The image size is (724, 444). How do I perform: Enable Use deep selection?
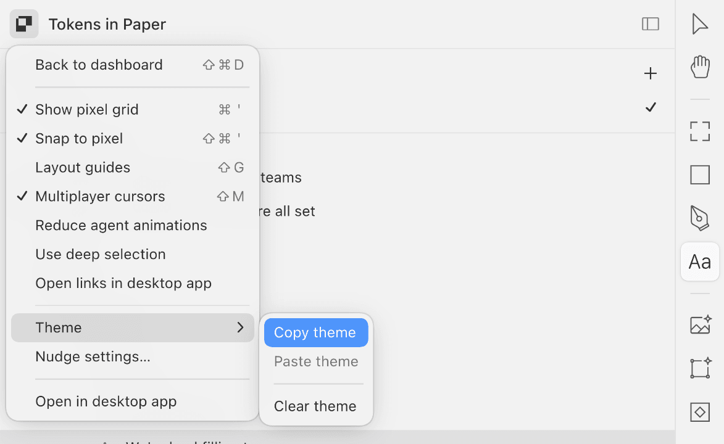point(133,254)
